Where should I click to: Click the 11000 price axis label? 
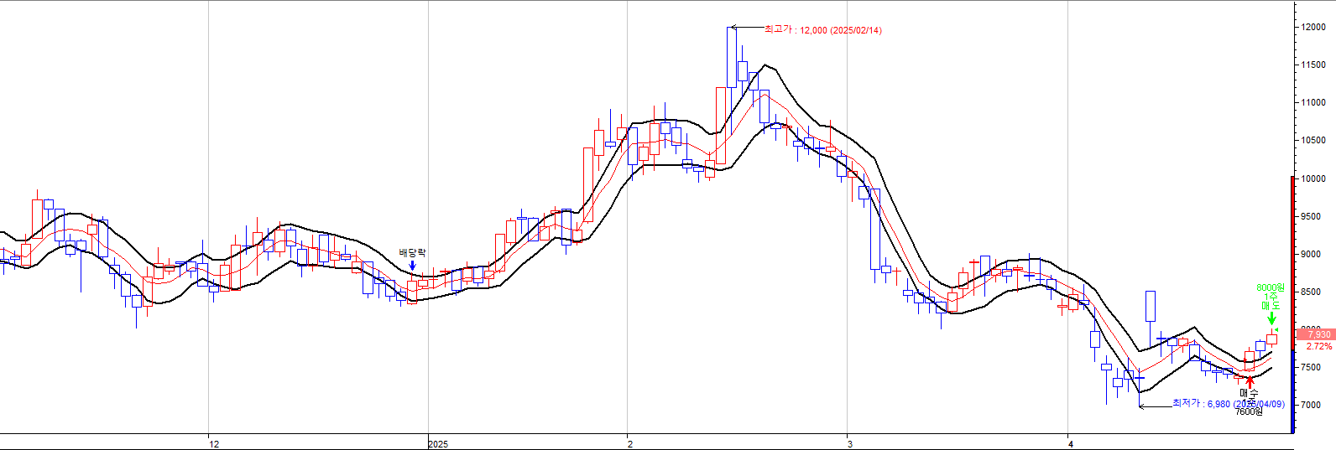tap(1313, 102)
